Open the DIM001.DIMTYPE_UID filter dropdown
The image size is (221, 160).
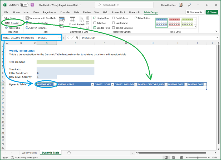166,84
